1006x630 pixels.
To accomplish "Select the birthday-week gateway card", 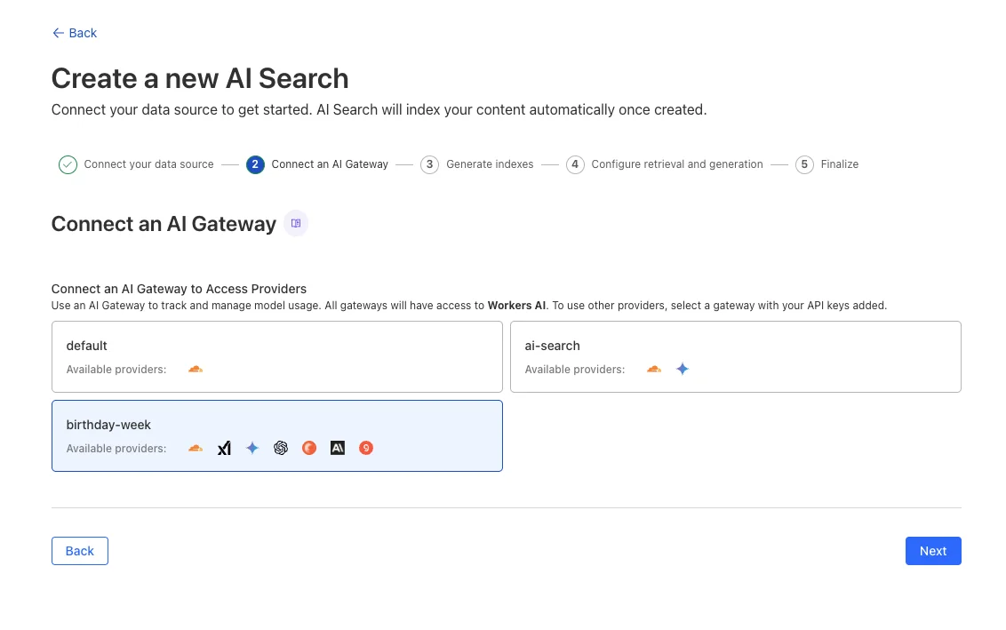I will 277,436.
